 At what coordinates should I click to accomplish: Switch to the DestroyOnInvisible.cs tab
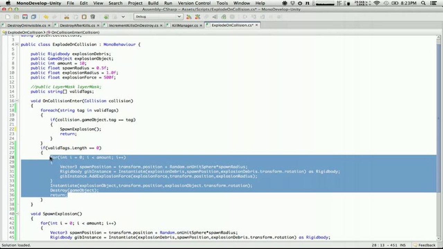click(26, 26)
